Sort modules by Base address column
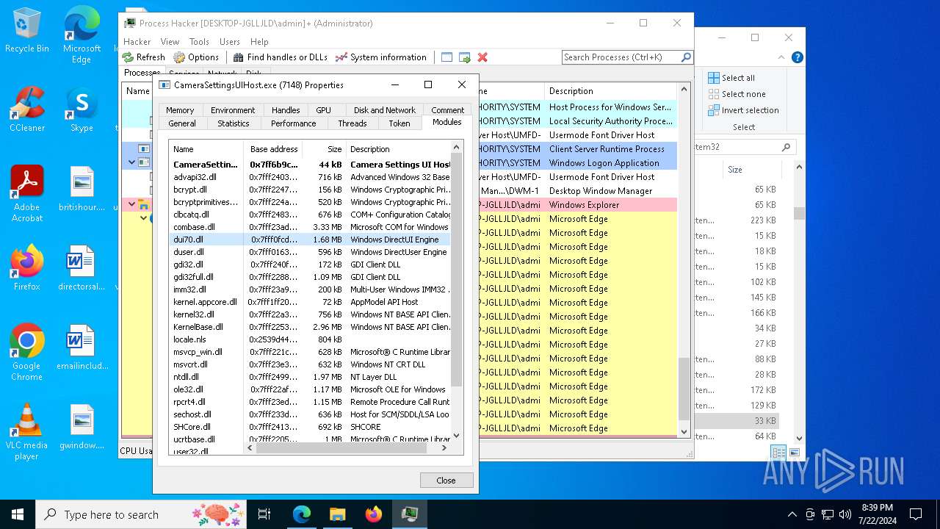Viewport: 940px width, 529px height. [x=274, y=149]
